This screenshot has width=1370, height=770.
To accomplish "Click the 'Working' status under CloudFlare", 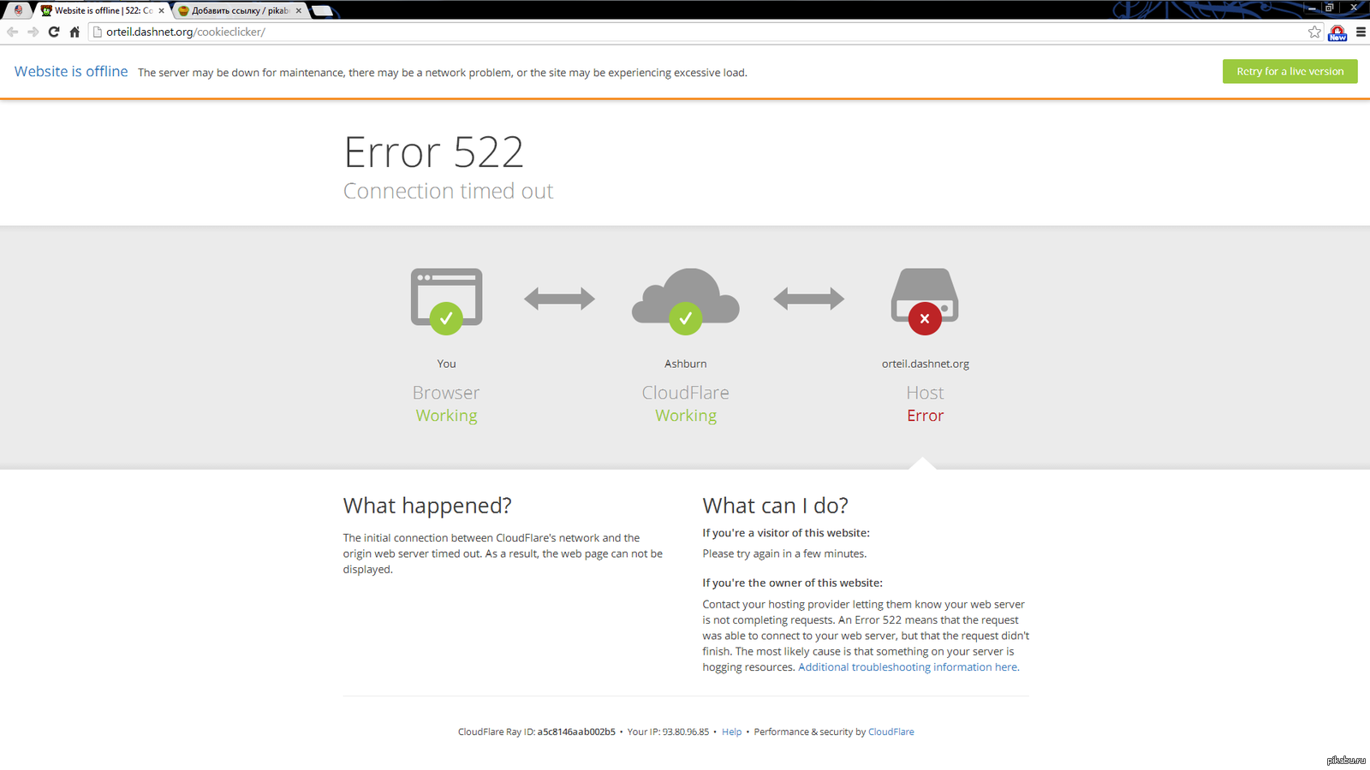I will pos(686,416).
